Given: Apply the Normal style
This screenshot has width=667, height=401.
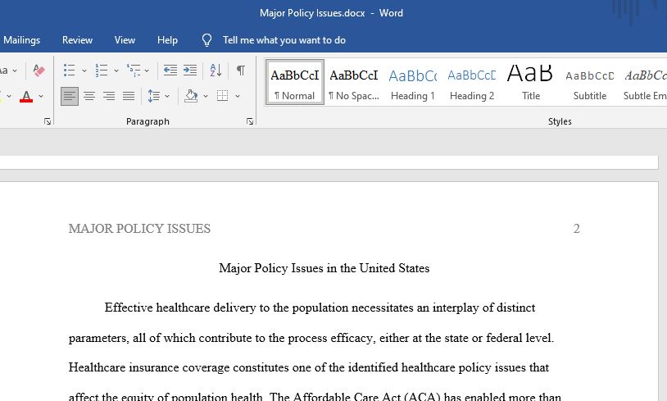Looking at the screenshot, I should pyautogui.click(x=295, y=82).
